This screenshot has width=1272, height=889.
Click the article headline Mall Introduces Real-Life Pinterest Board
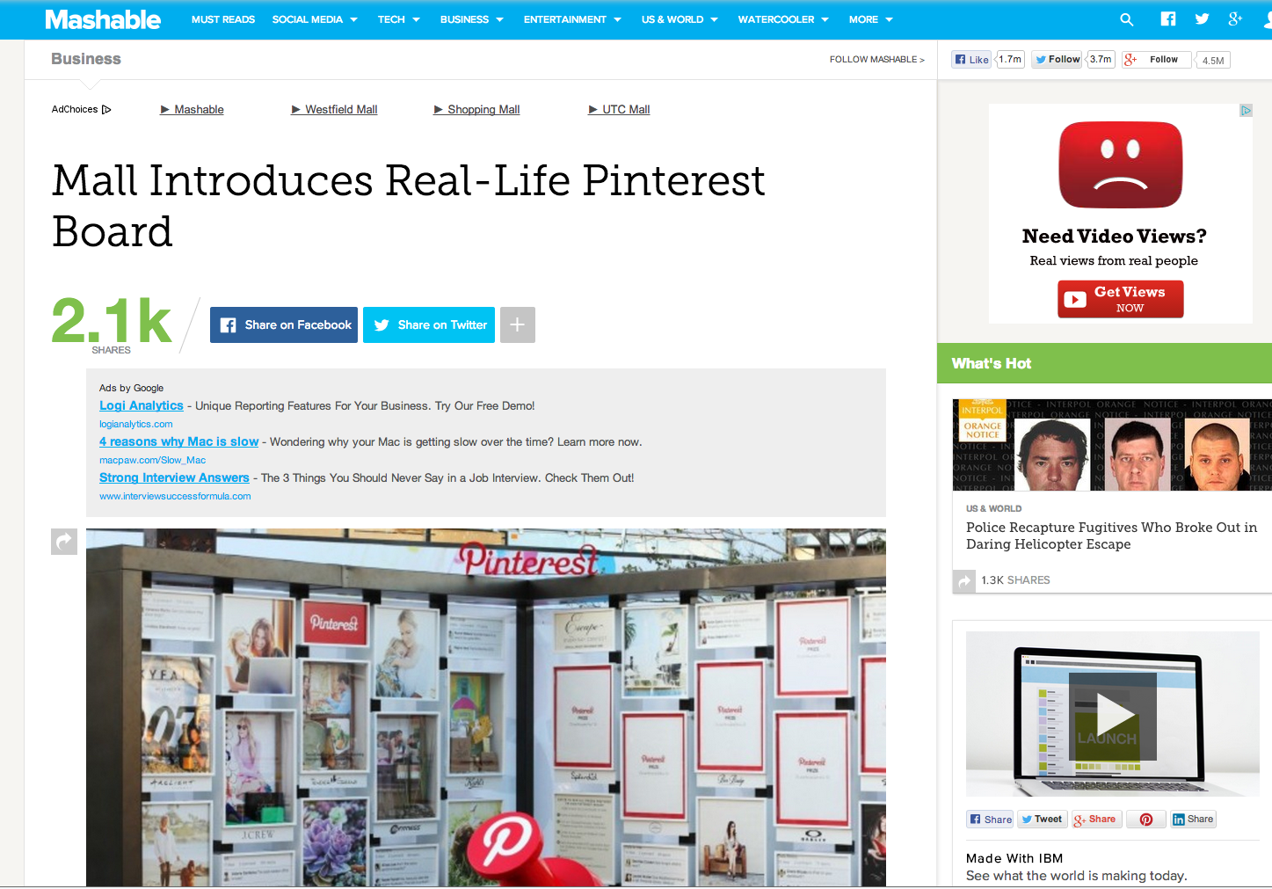[x=409, y=206]
